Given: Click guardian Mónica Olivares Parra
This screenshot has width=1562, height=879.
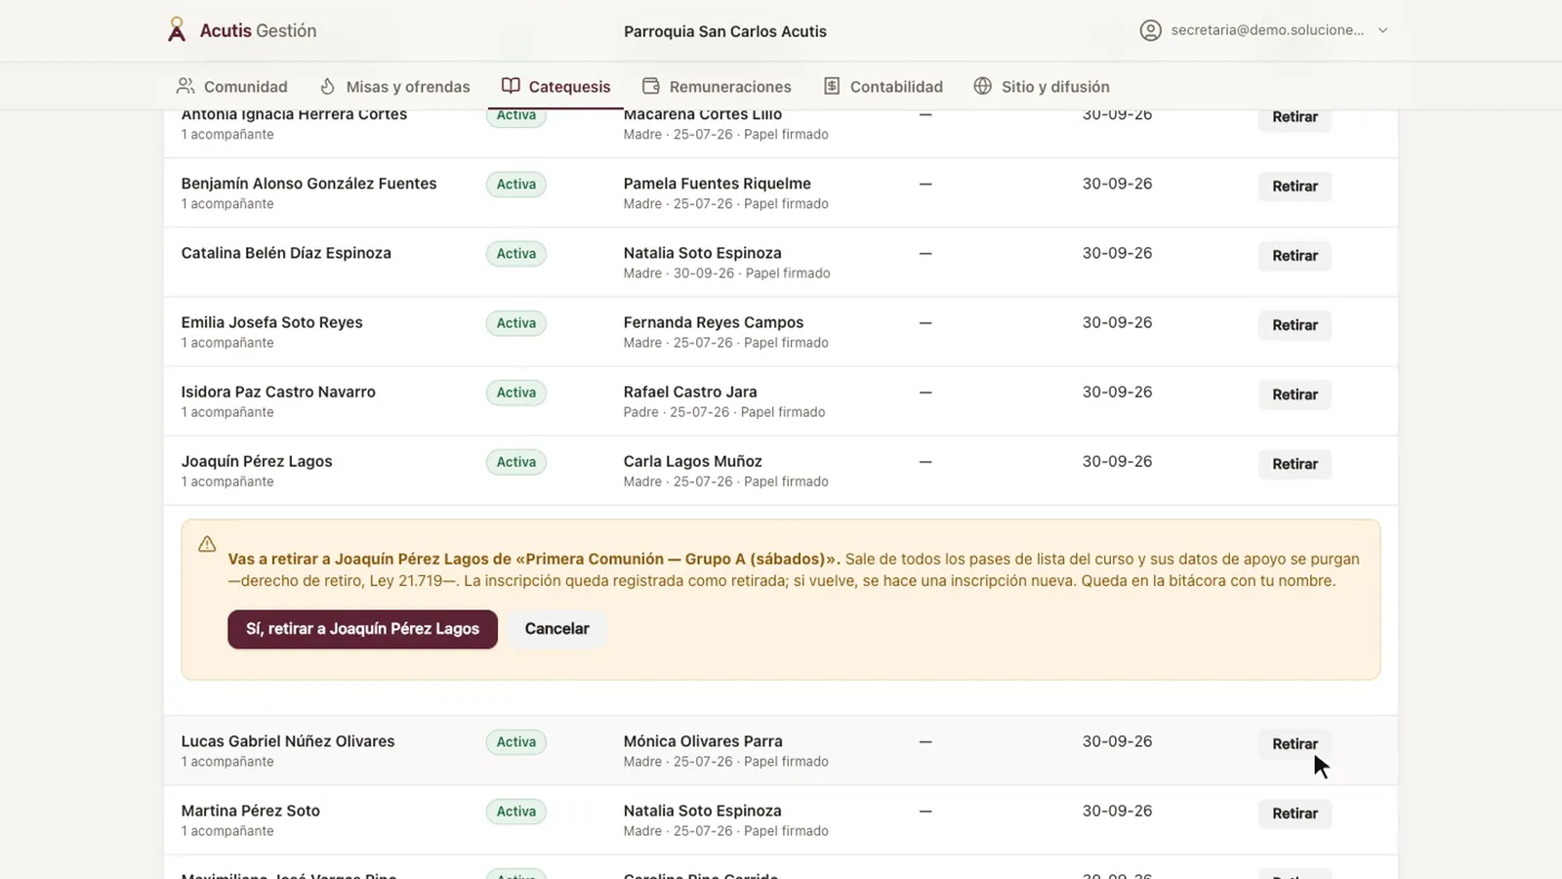Looking at the screenshot, I should pos(703,741).
